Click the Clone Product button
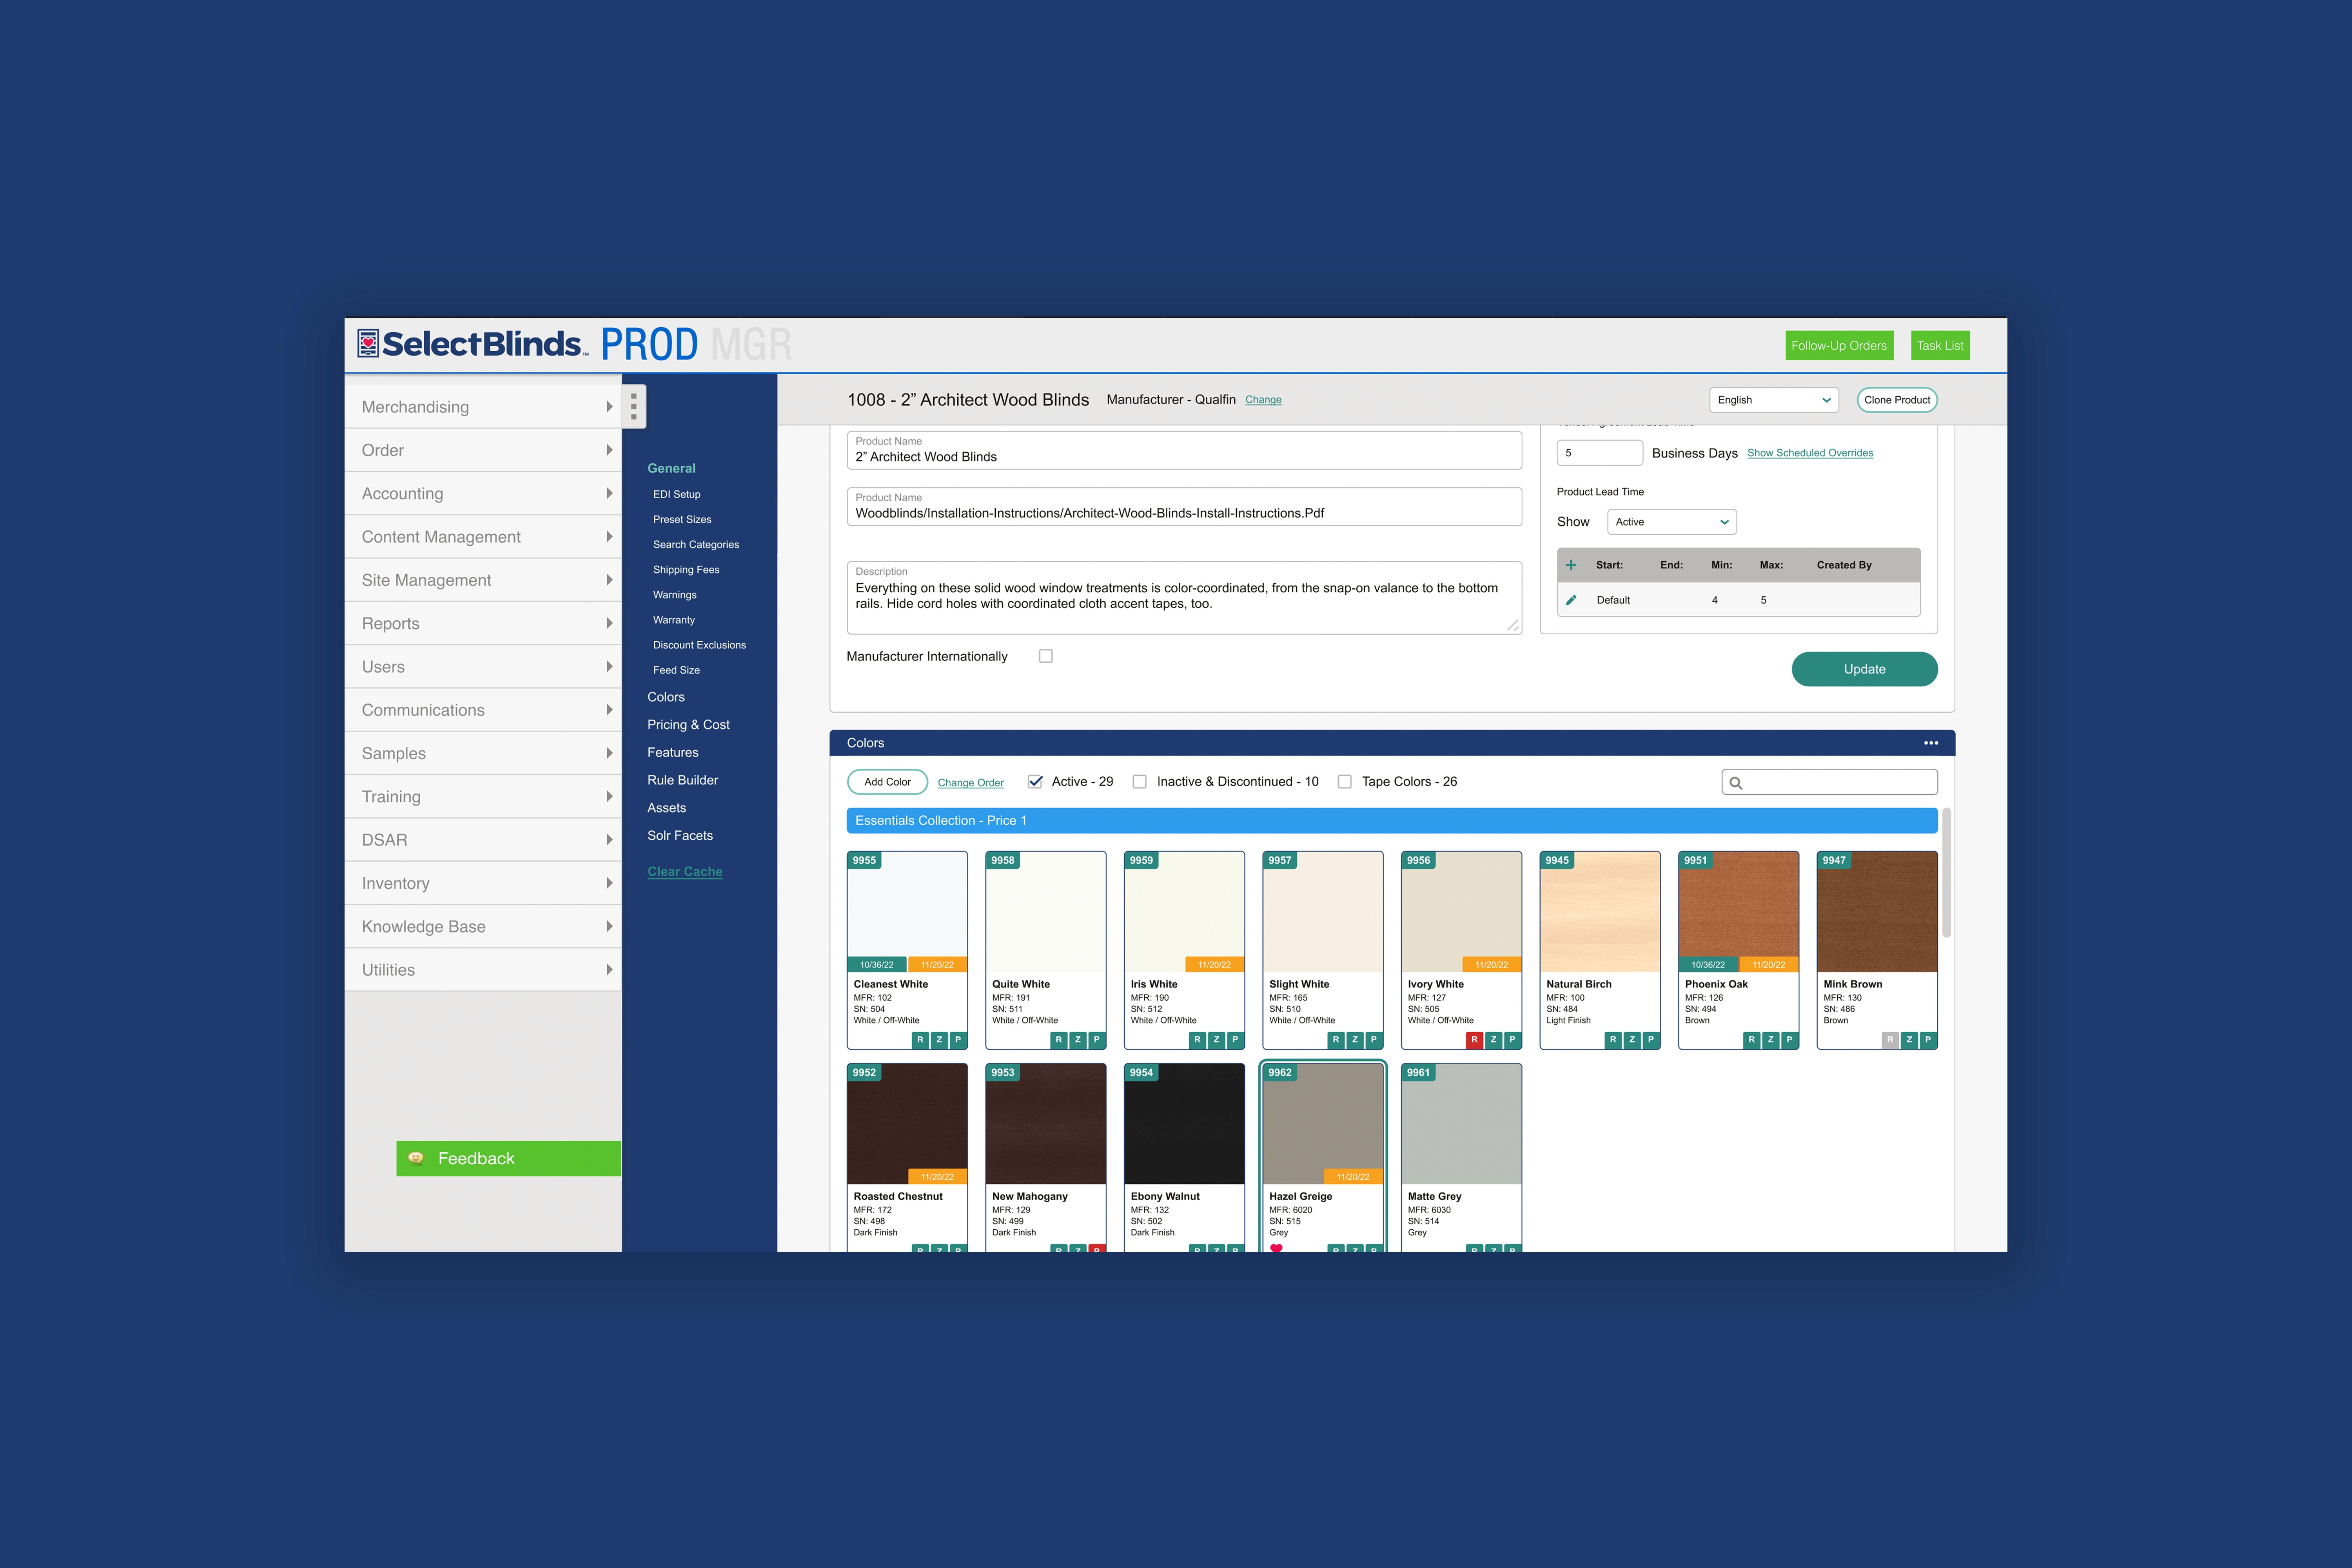Screen dimensions: 2352x1568 (1897, 400)
